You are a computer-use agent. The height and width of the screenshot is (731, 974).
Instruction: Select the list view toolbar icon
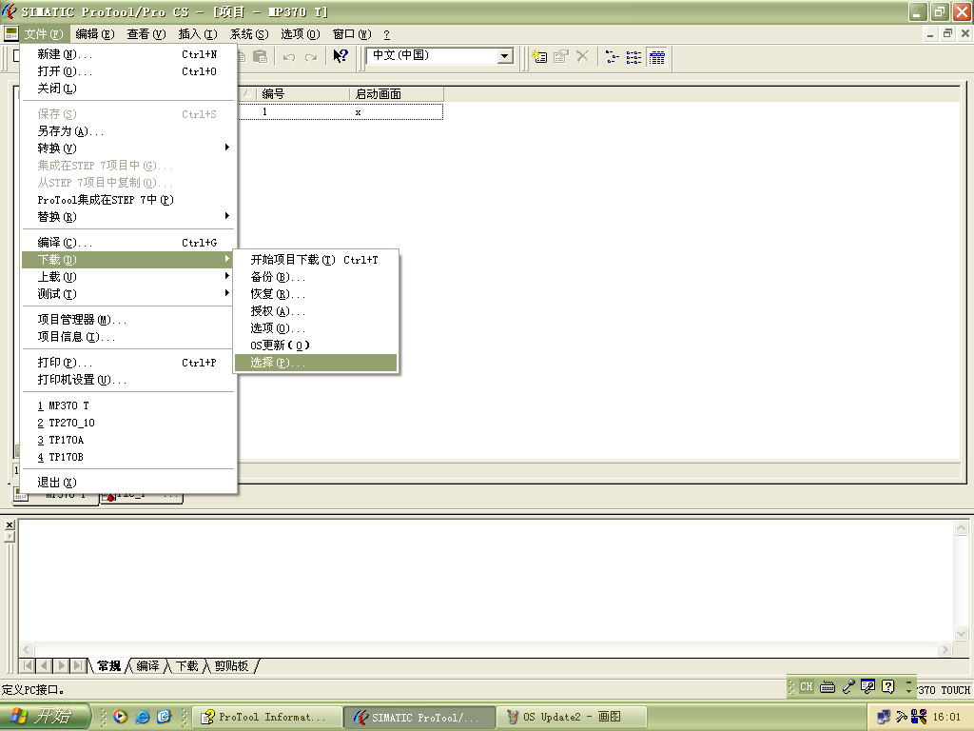633,57
